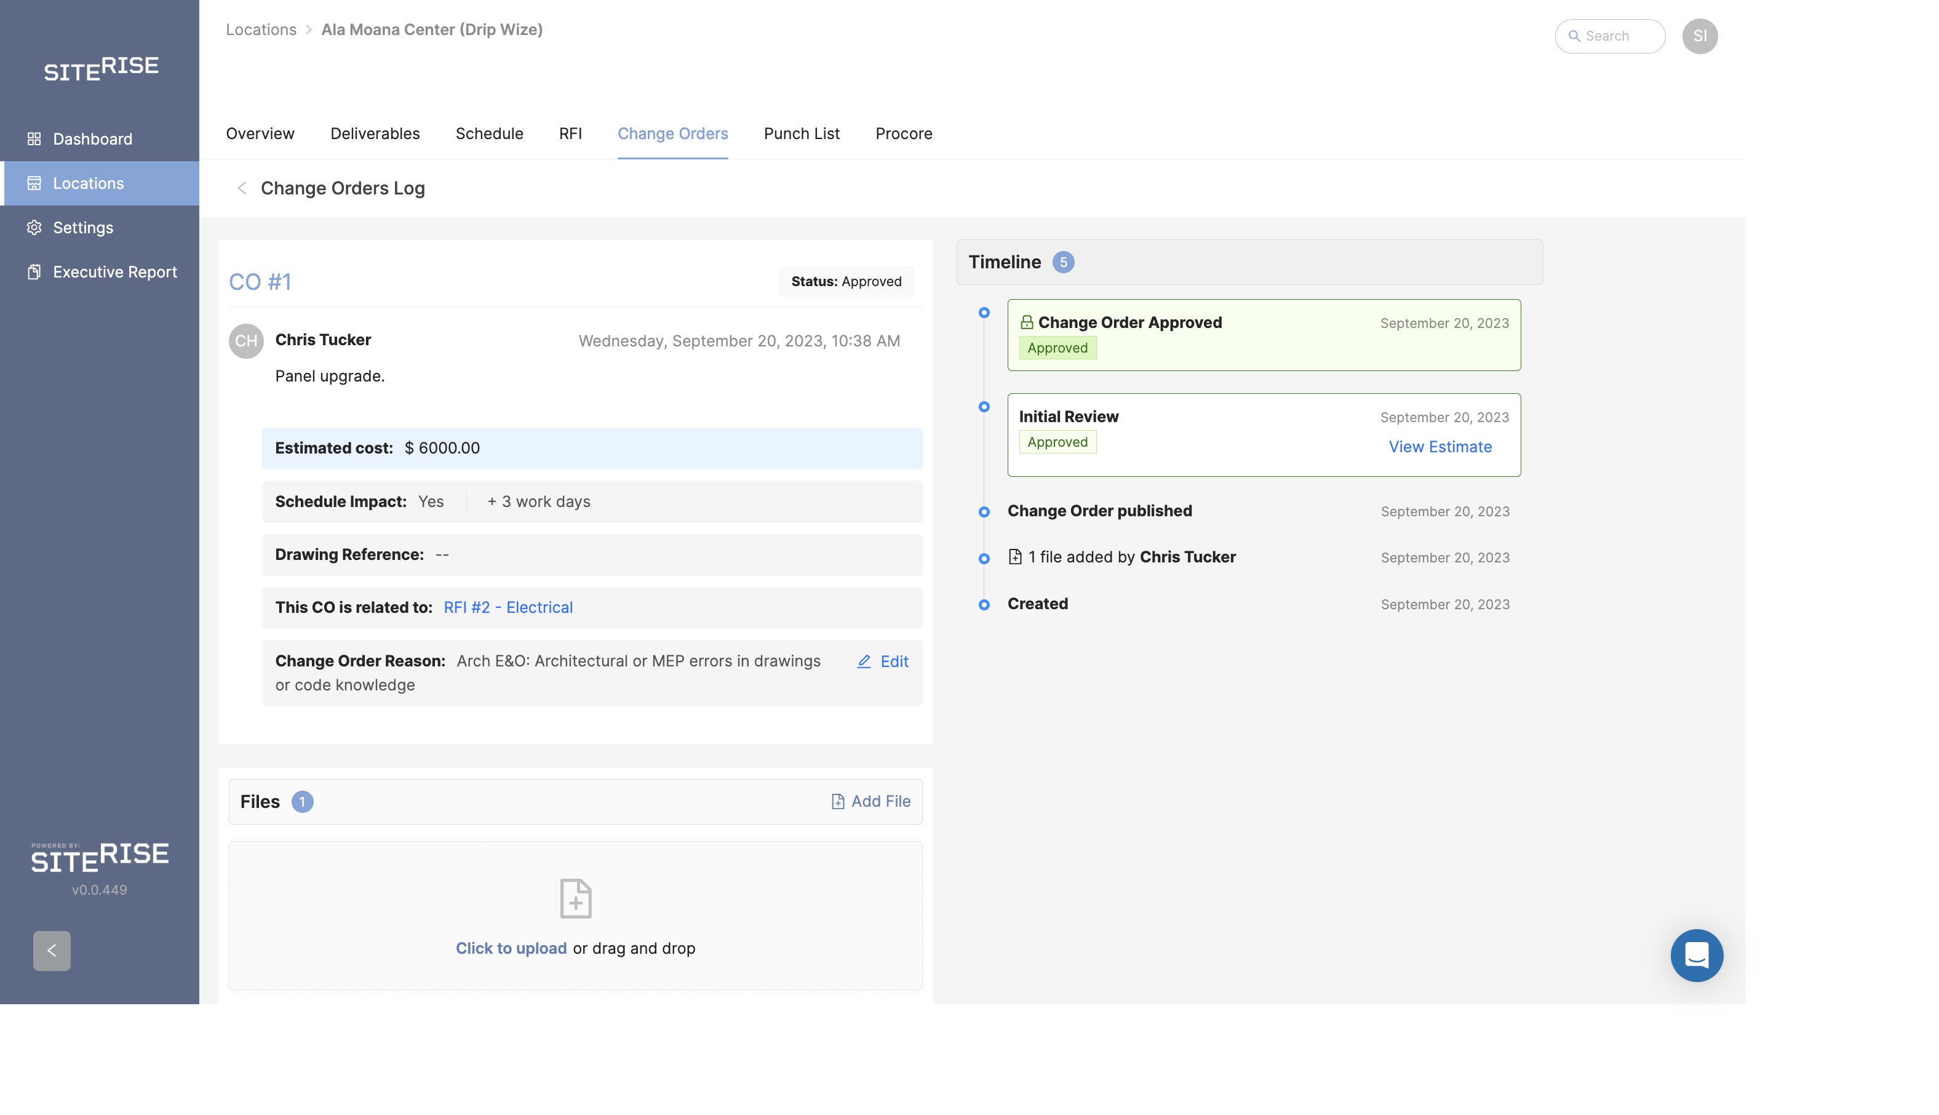Click the Locations breadcrumb link

(x=260, y=29)
